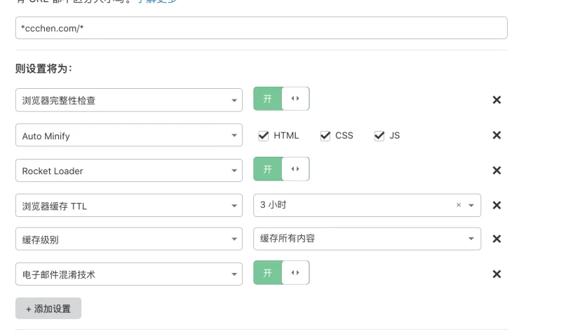
Task: Click the URL pattern input field
Action: coord(261,28)
